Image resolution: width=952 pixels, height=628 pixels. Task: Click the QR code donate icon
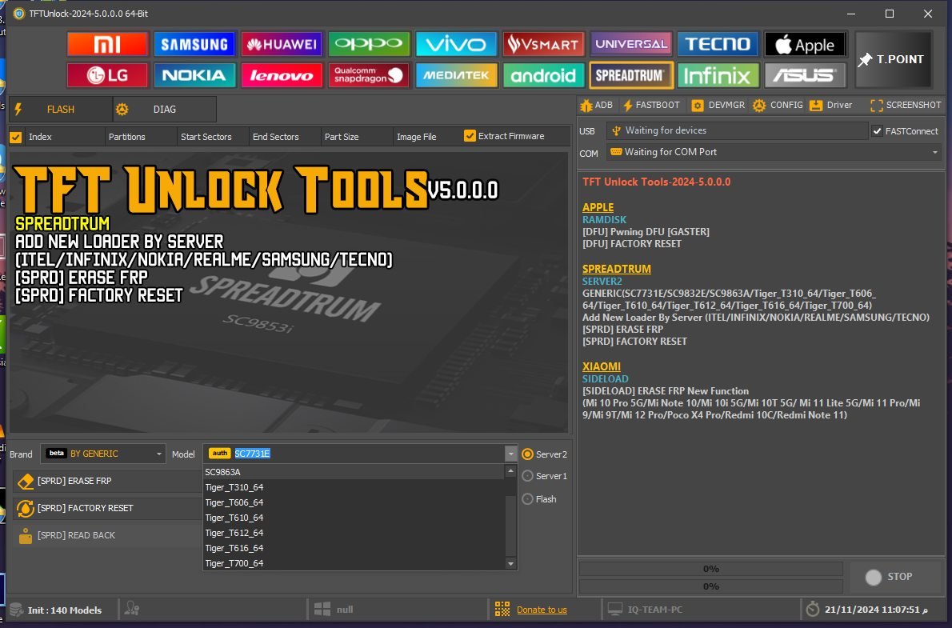point(502,609)
